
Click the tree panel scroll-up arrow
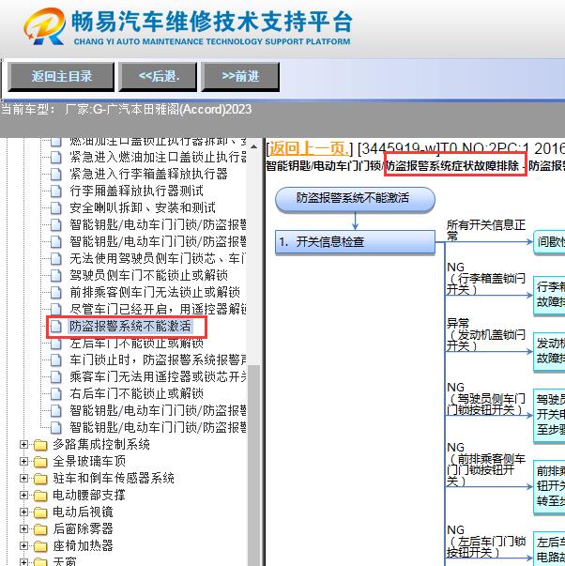tap(253, 147)
